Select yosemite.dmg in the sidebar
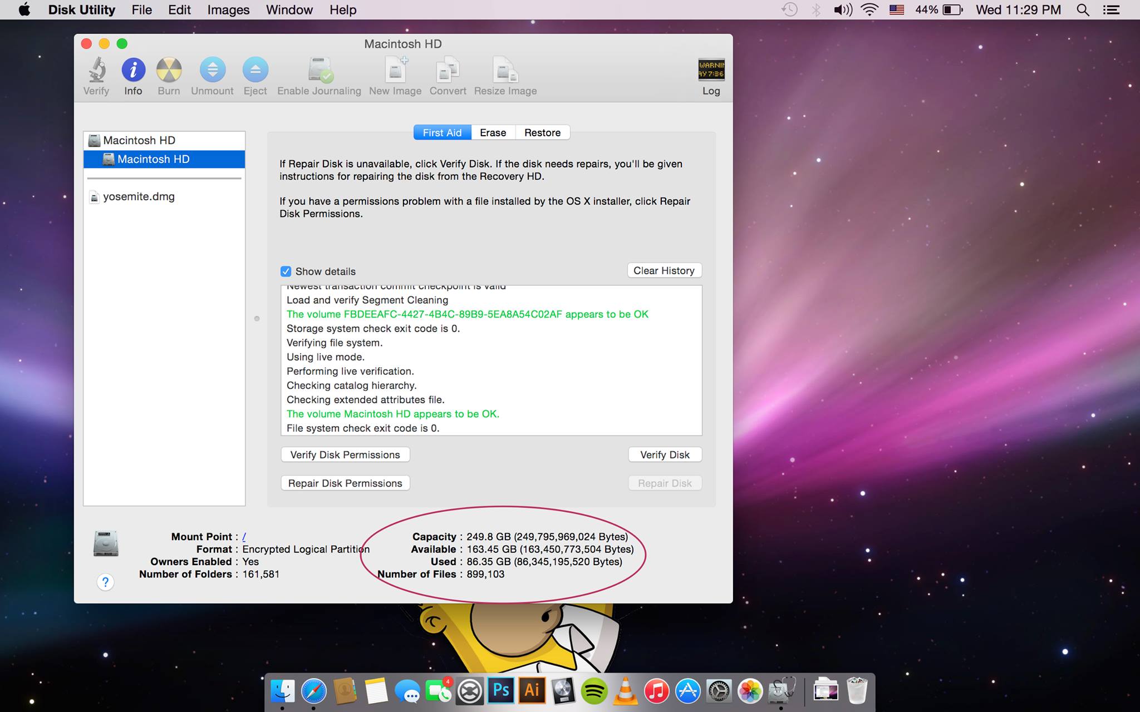Screen dimensions: 1140x712 (x=139, y=196)
